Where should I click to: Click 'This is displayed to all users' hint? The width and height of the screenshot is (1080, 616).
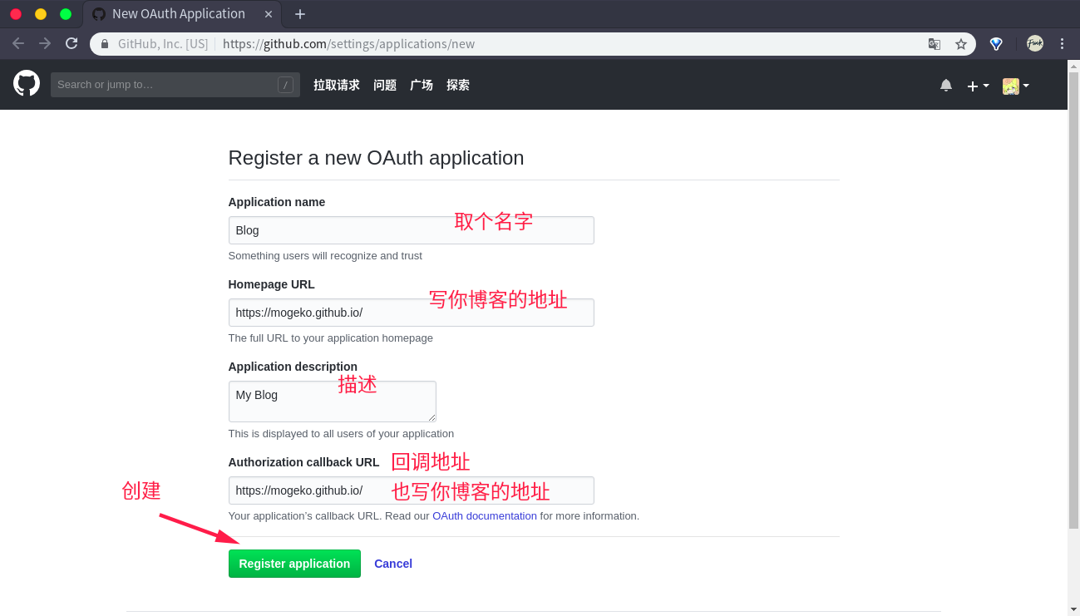point(342,434)
